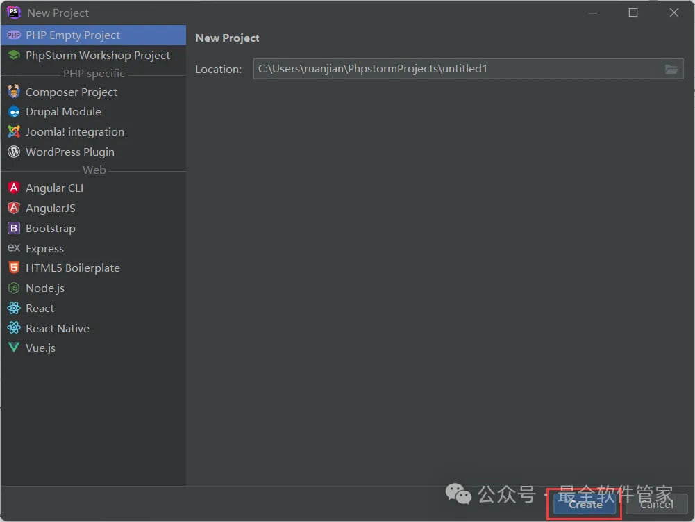Click the Joomla! integration icon
The height and width of the screenshot is (522, 695).
14,131
